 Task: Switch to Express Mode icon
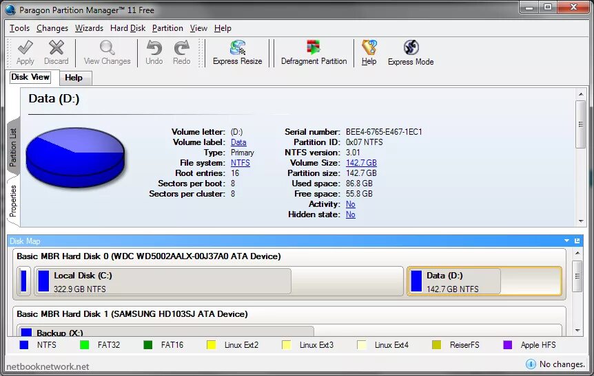(x=411, y=47)
